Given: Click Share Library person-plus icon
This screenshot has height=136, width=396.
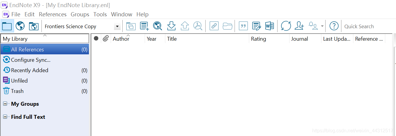Looking at the screenshot, I should (299, 26).
